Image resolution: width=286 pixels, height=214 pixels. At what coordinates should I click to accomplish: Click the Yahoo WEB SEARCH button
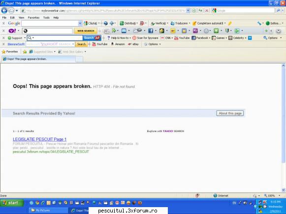click(86, 31)
